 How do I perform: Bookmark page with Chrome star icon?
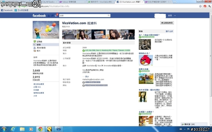point(200,6)
